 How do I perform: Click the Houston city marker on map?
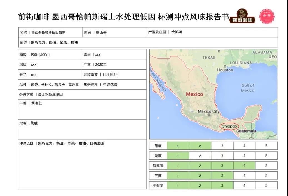(225, 66)
